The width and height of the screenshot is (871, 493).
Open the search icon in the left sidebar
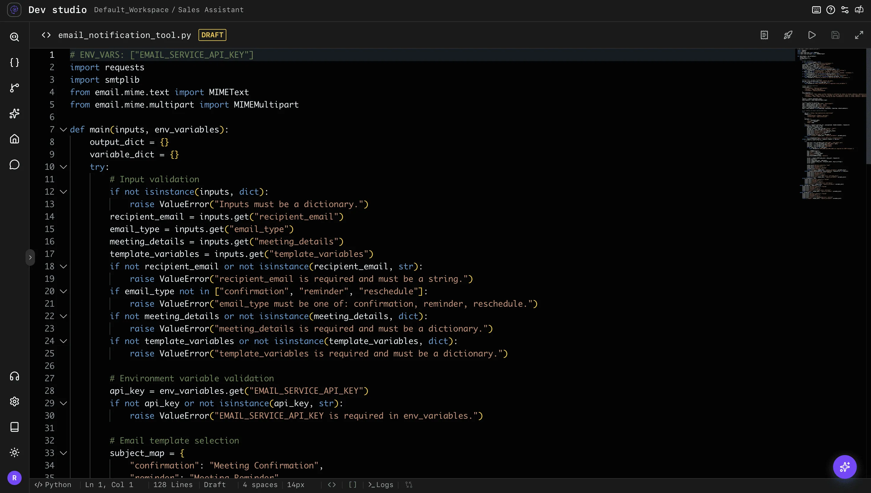14,37
